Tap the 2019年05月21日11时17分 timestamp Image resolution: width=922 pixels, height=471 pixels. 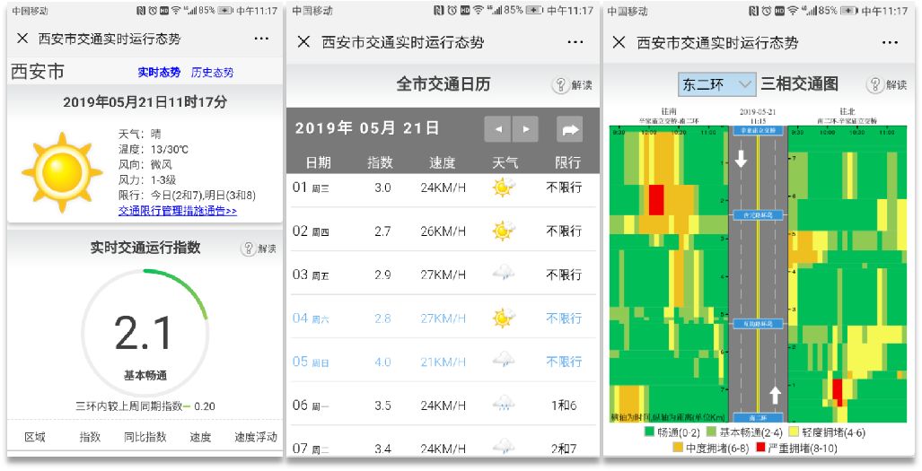pyautogui.click(x=145, y=101)
